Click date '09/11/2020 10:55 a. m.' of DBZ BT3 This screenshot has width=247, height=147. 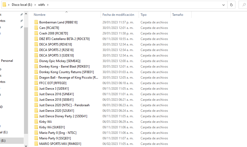click(118, 39)
